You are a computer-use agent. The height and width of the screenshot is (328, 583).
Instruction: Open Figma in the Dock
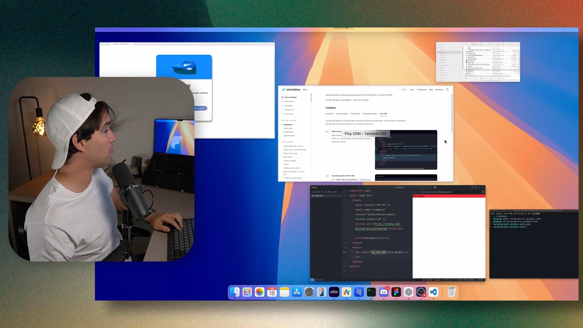(396, 292)
